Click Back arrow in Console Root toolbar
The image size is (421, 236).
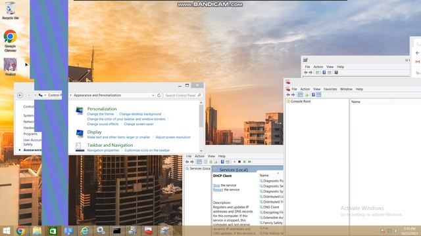click(288, 94)
